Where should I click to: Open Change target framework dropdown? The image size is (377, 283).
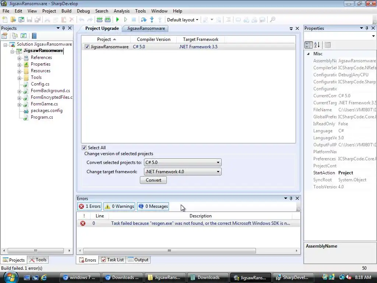point(183,172)
